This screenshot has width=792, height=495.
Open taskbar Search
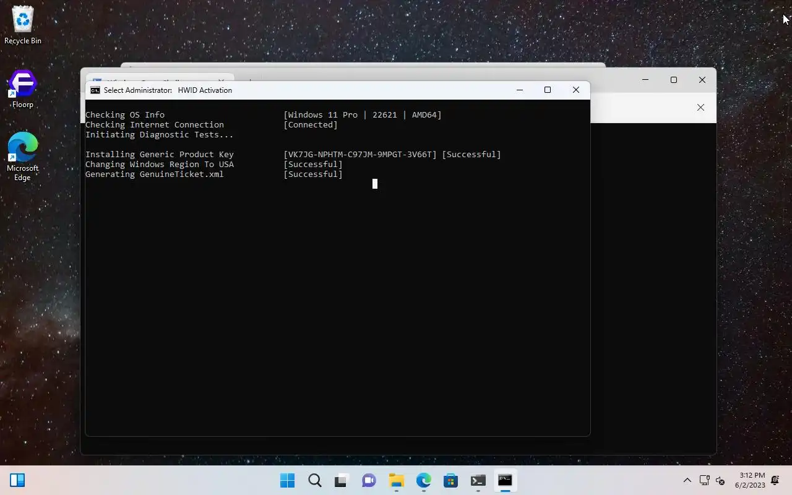click(x=315, y=480)
